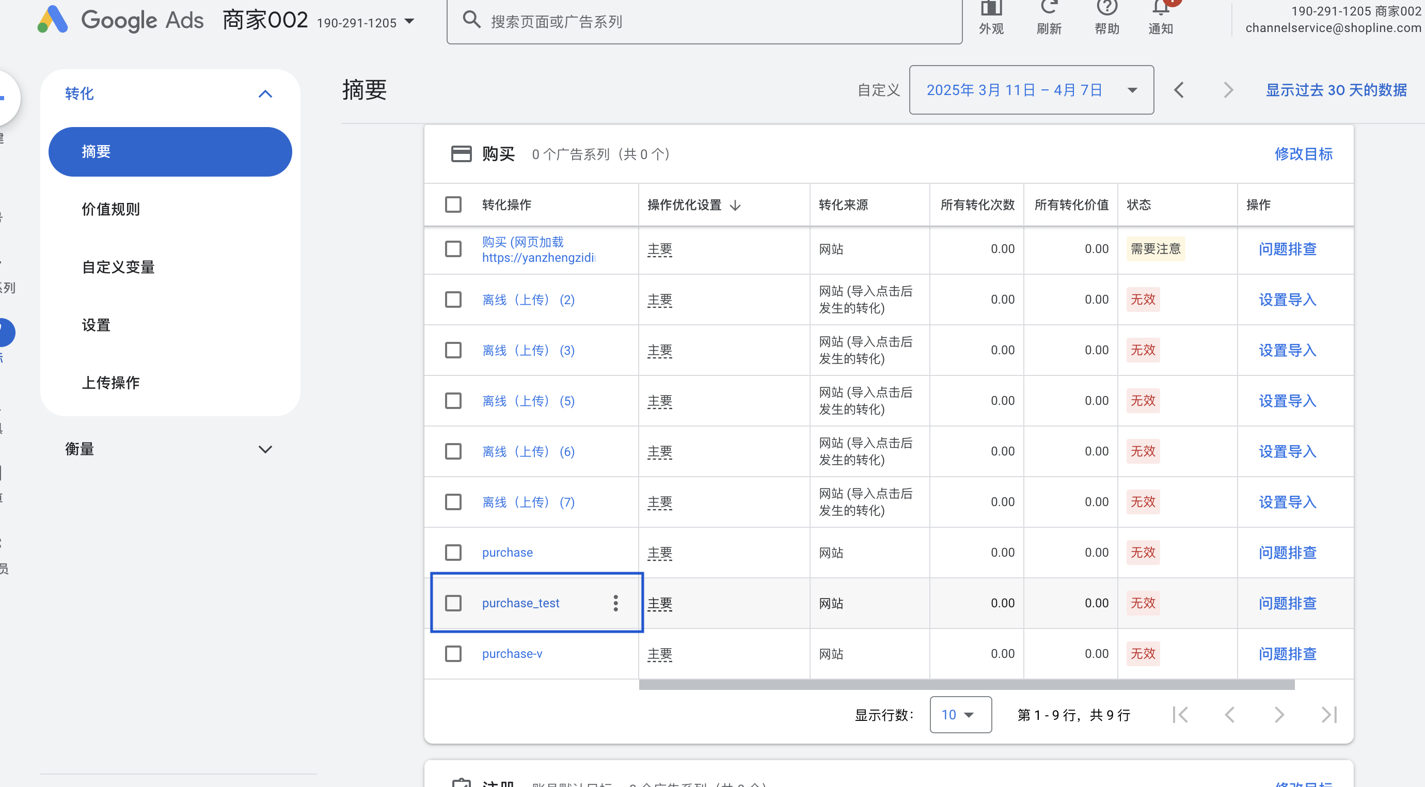This screenshot has height=787, width=1425.
Task: Select 摘要 in the sidebar
Action: (170, 152)
